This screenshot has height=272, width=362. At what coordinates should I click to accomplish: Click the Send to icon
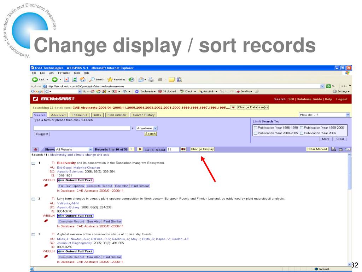coord(238,91)
